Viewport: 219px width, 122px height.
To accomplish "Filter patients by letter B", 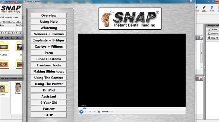I will (x=2, y=33).
